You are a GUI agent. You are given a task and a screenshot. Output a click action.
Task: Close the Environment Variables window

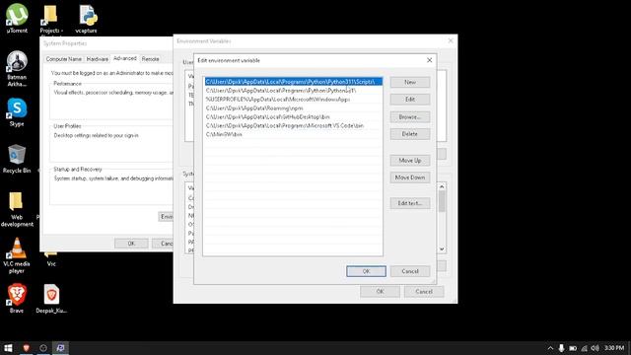coord(451,41)
